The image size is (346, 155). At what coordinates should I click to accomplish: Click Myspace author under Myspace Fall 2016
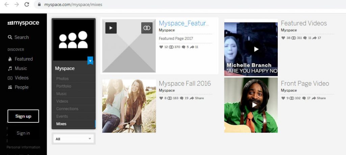[x=167, y=91]
